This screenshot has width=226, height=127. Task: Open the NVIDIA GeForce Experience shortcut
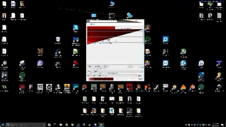pos(130,111)
